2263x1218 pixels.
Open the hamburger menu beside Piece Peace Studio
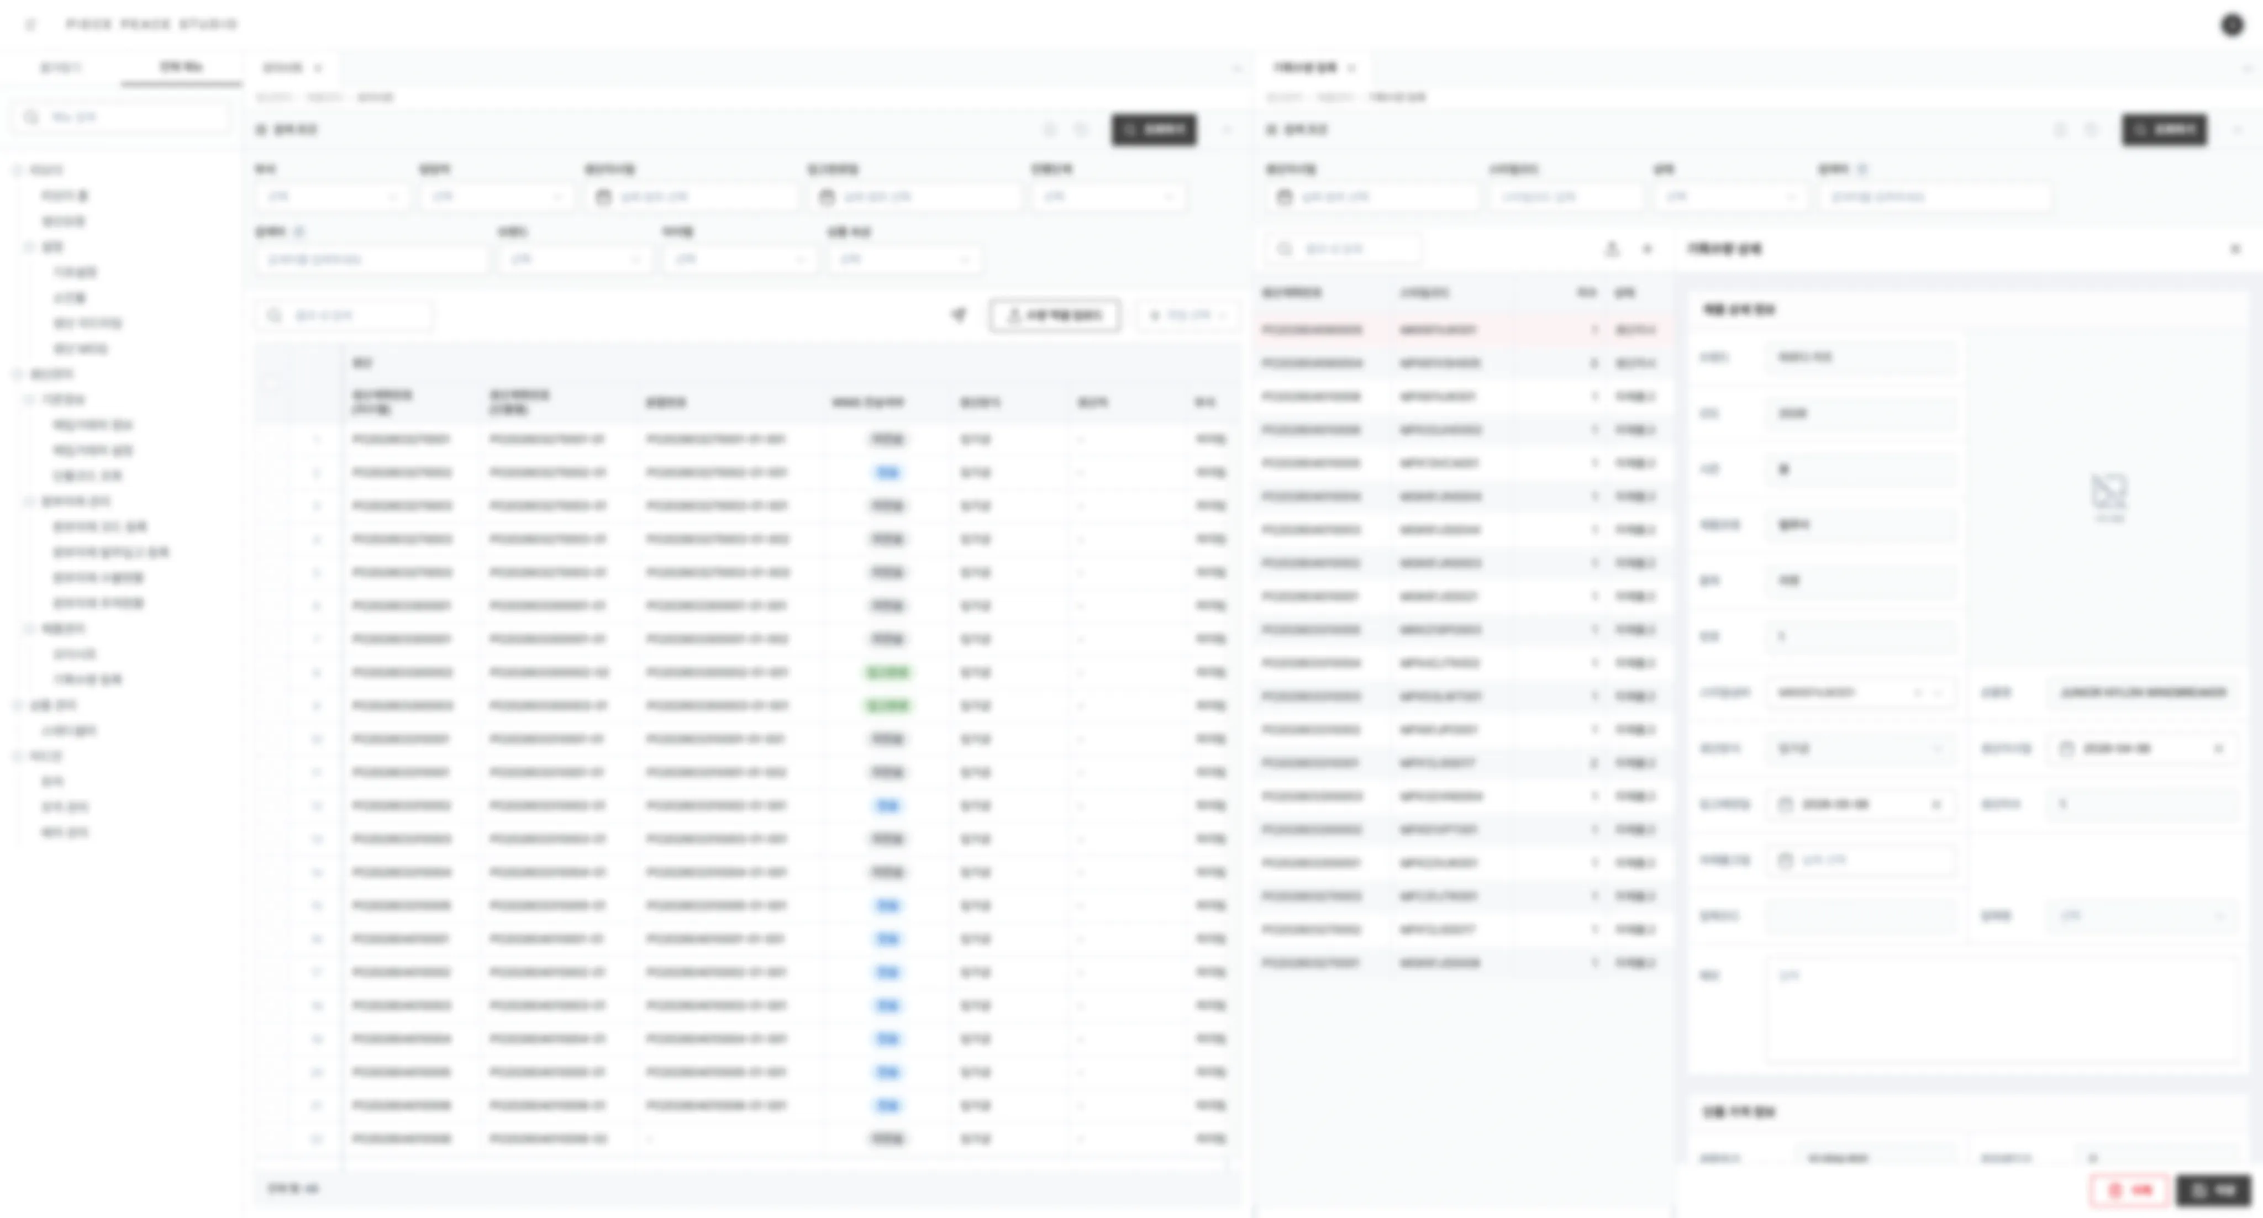(x=31, y=25)
